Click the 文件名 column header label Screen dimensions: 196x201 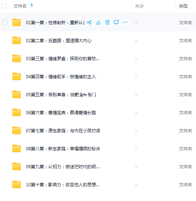point(20,6)
